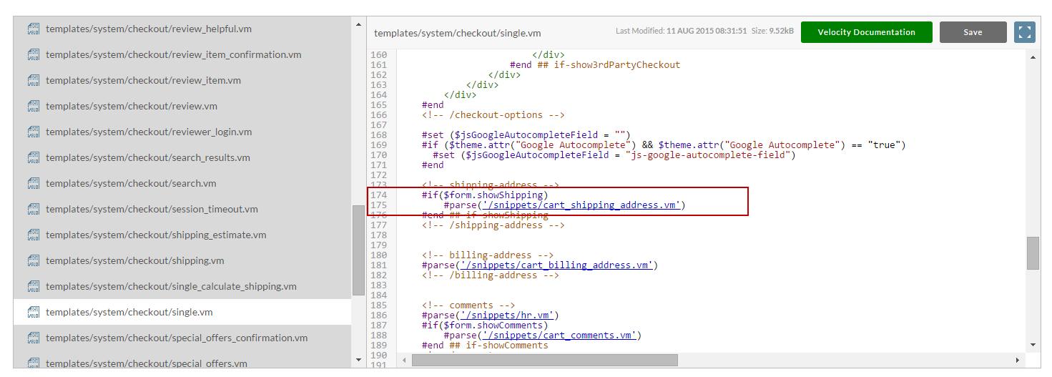
Task: Click the '#if($form.showShipping)' code line
Action: click(485, 195)
